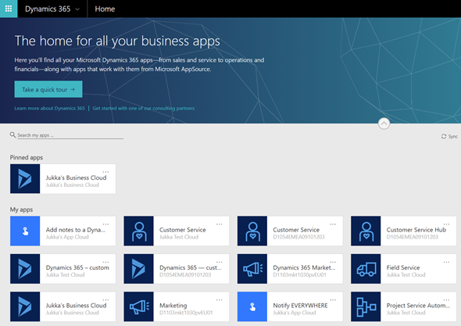Open Dynamics 365 — cust... D1054EMEA09101203 icon
This screenshot has height=326, width=461.
click(x=139, y=269)
